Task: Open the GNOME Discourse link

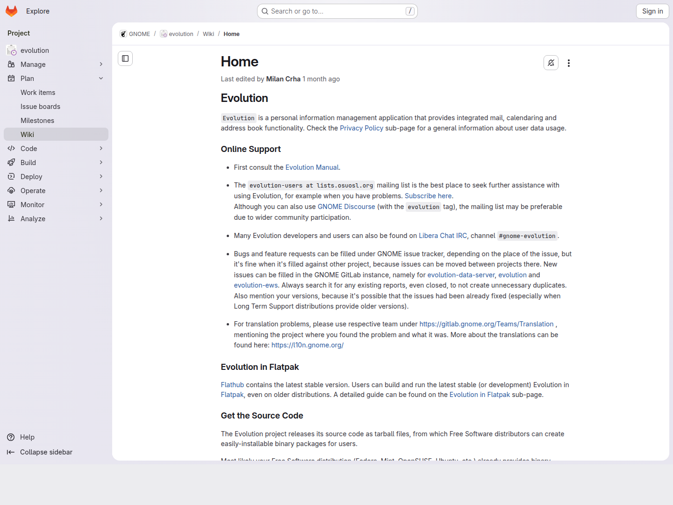Action: click(346, 207)
